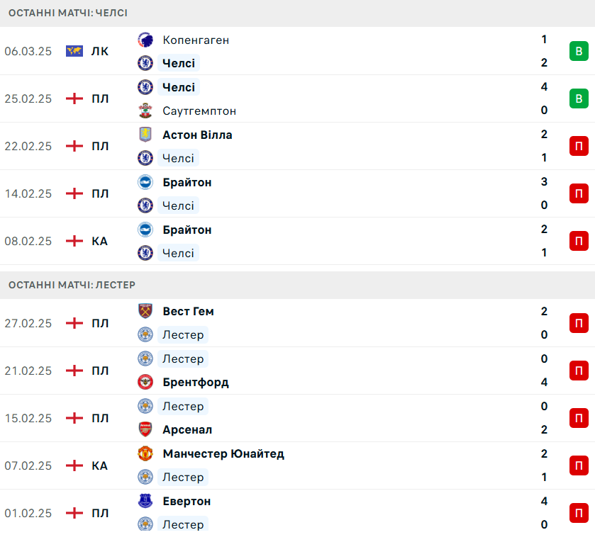Select the highlighted Челсі label in the 25.02.25 match
Viewport: 595px width, 542px height.
tap(178, 87)
